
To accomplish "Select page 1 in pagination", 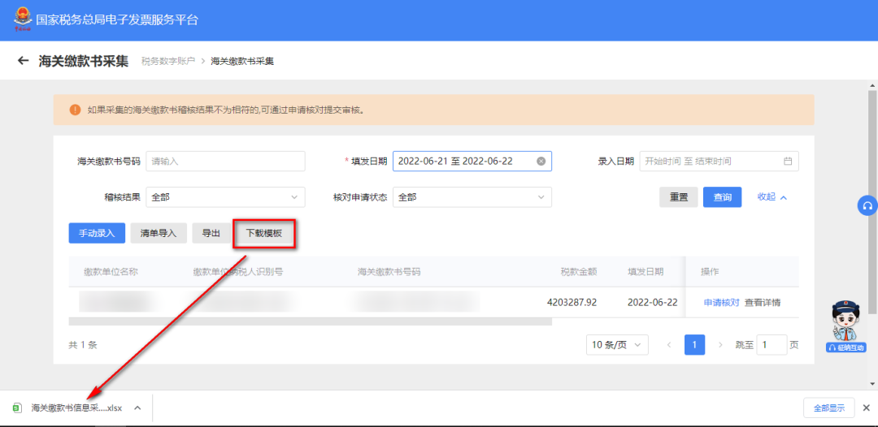I will click(694, 345).
